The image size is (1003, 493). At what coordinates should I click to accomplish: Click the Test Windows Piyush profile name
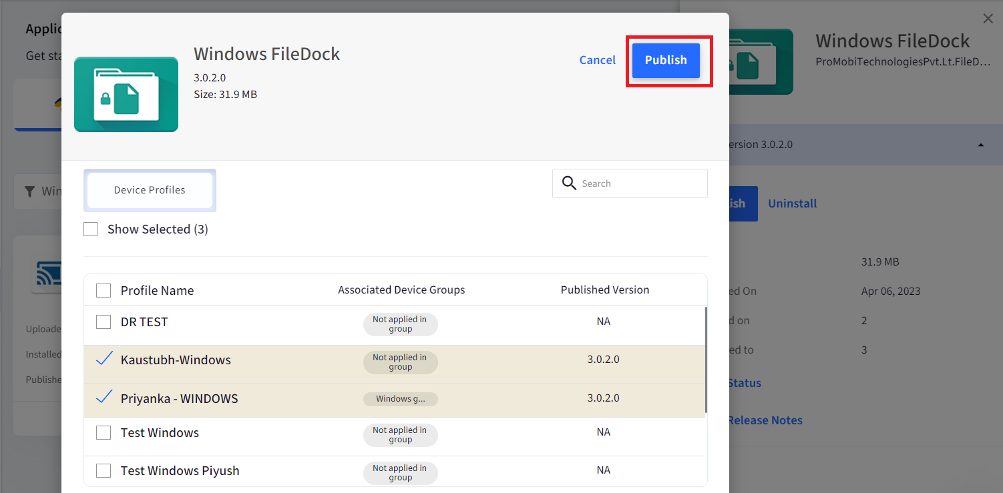(180, 471)
